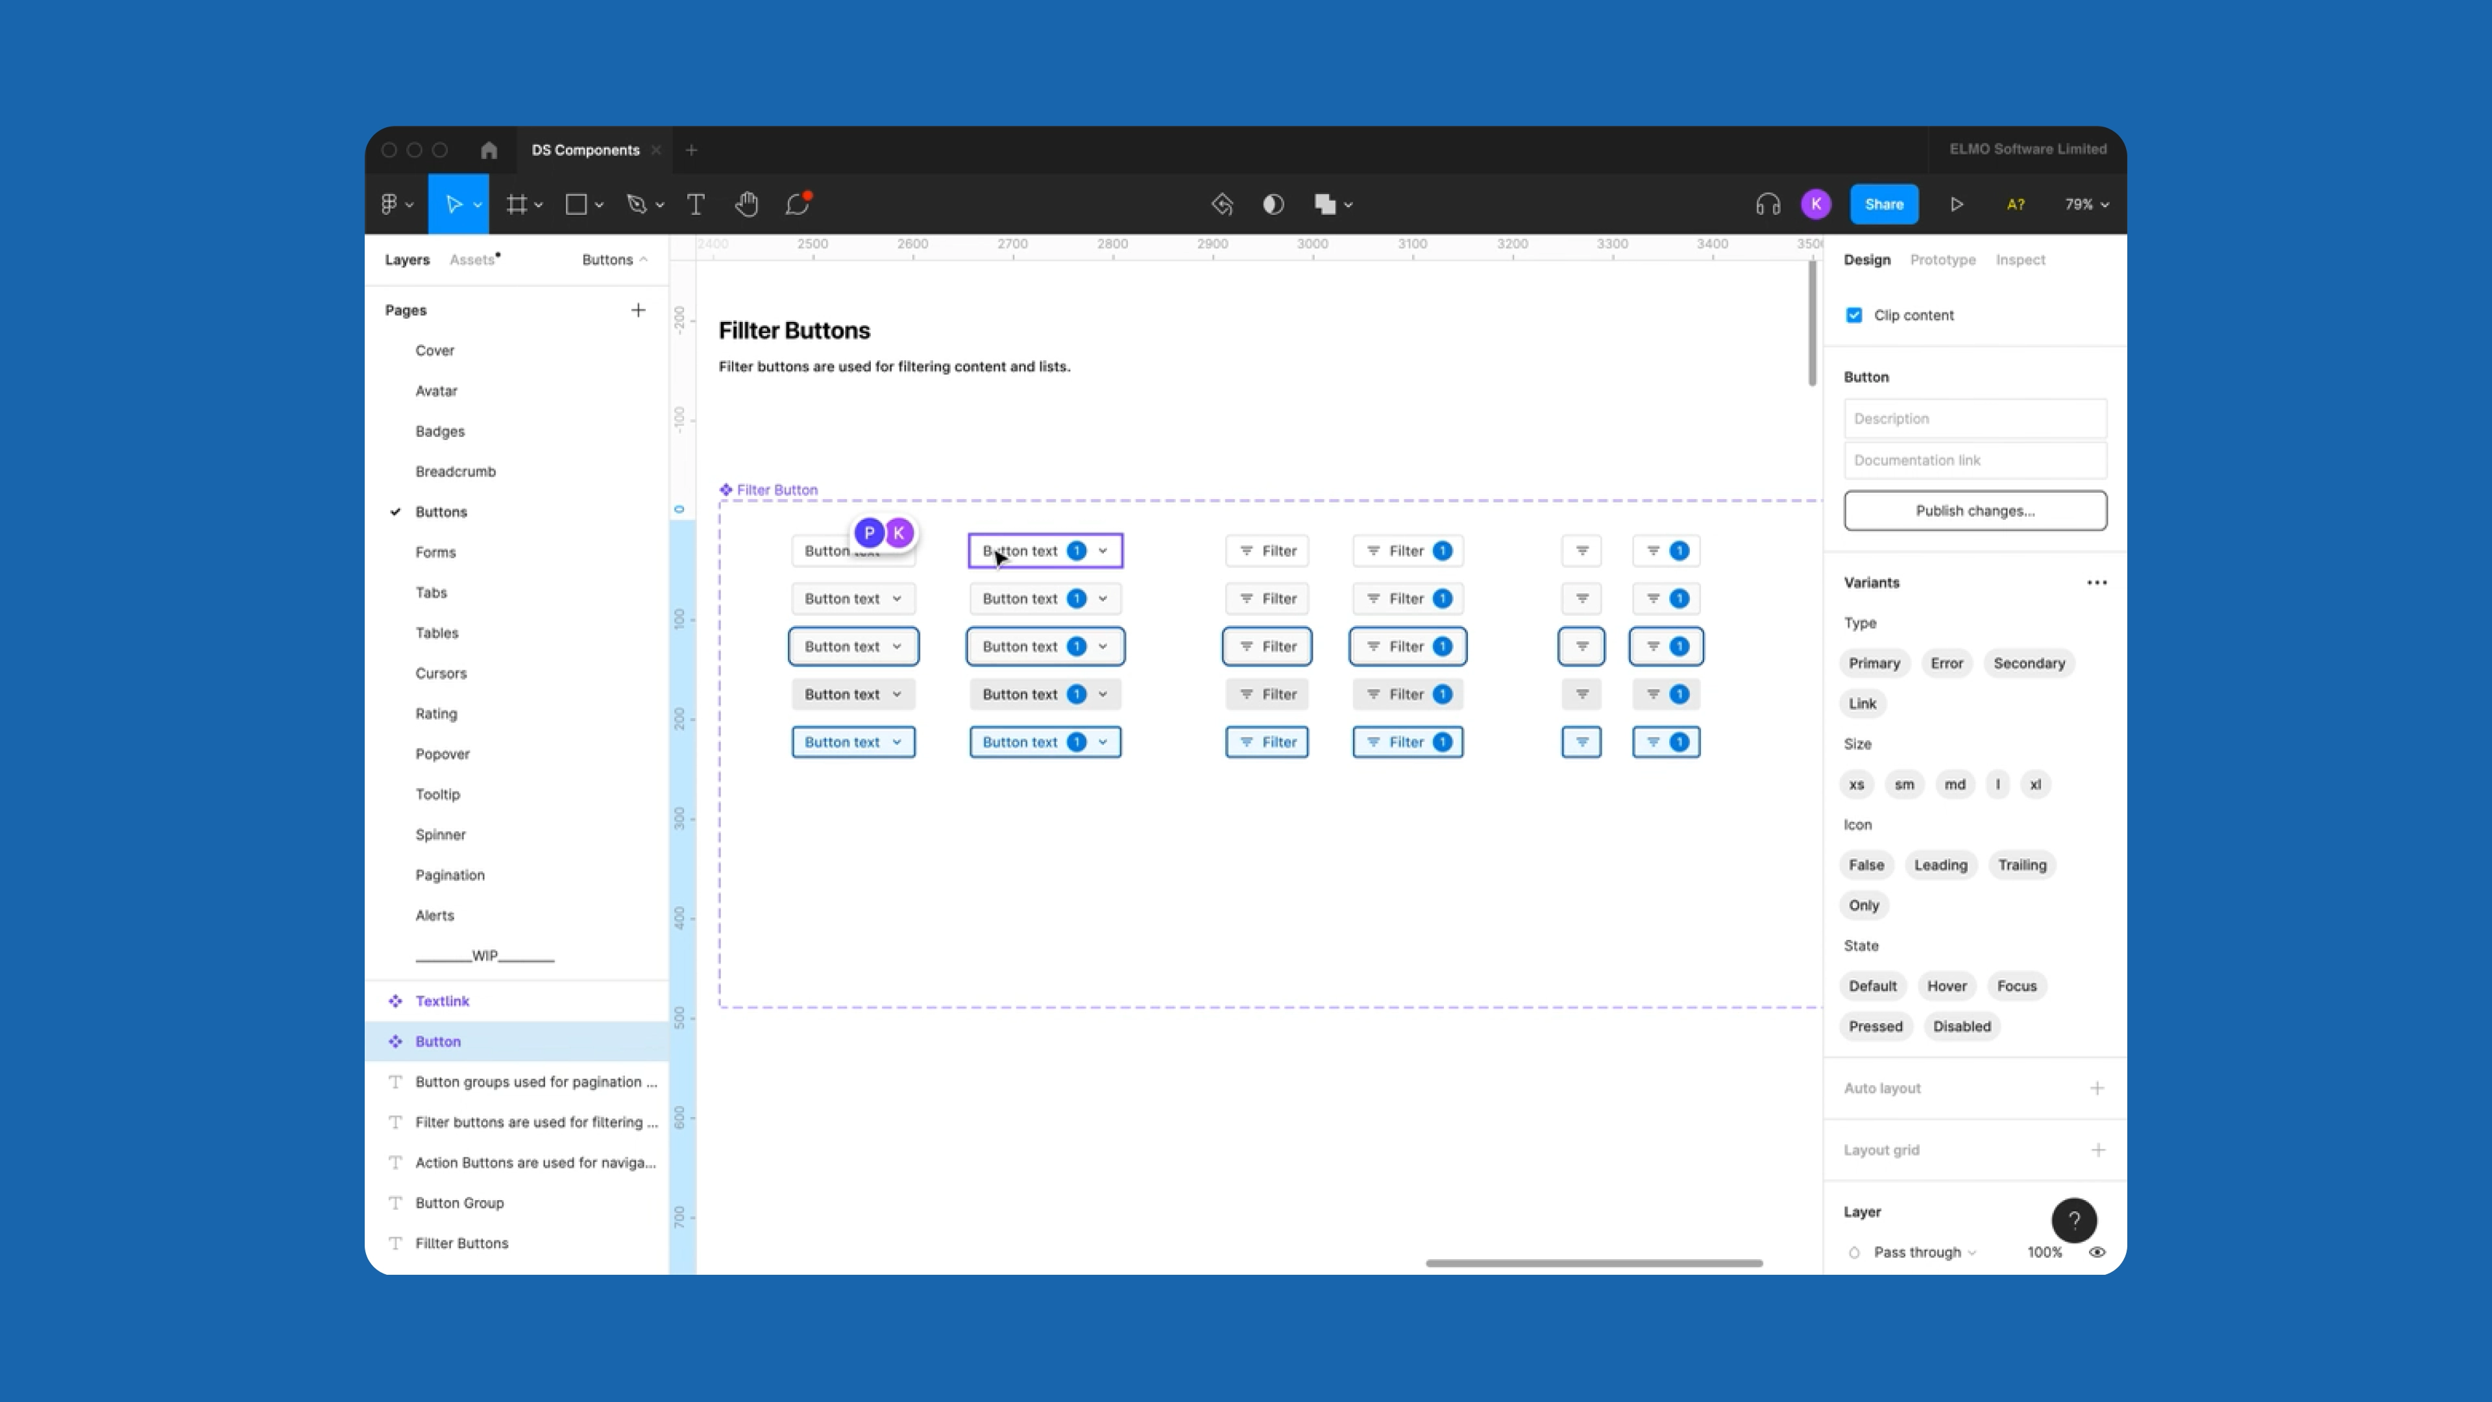The image size is (2492, 1402).
Task: Click the boolean union icon
Action: (1325, 204)
